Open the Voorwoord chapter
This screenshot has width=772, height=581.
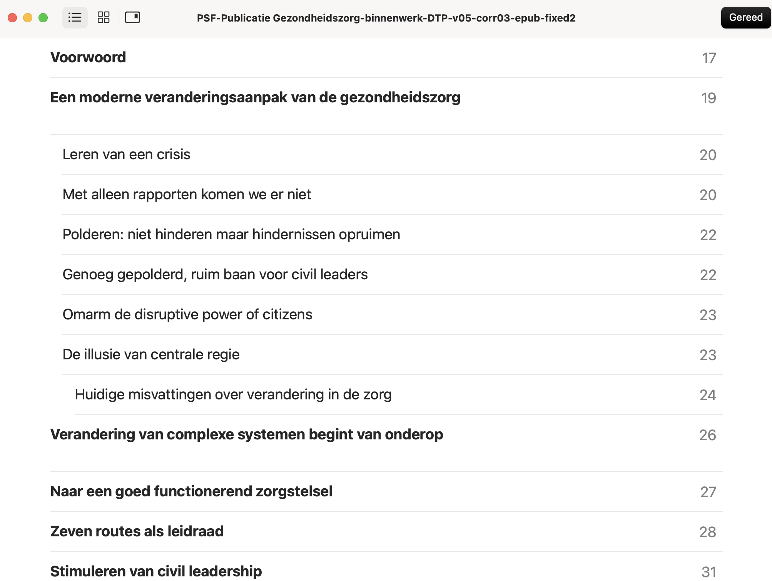coord(88,58)
